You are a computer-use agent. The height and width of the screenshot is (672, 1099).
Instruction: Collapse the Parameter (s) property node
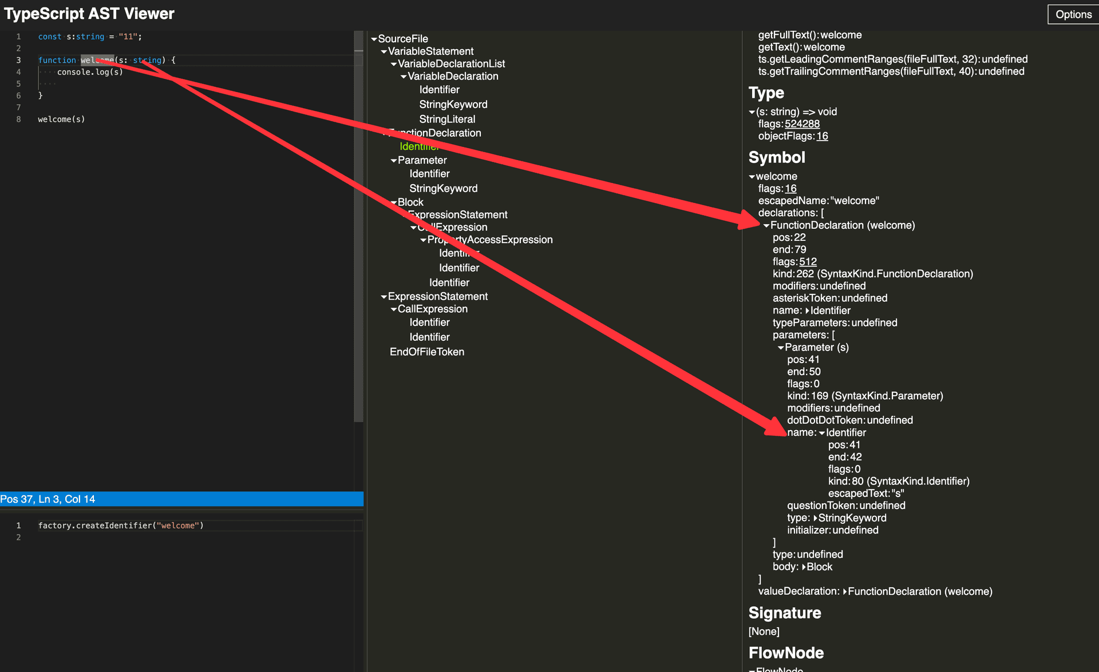point(781,348)
